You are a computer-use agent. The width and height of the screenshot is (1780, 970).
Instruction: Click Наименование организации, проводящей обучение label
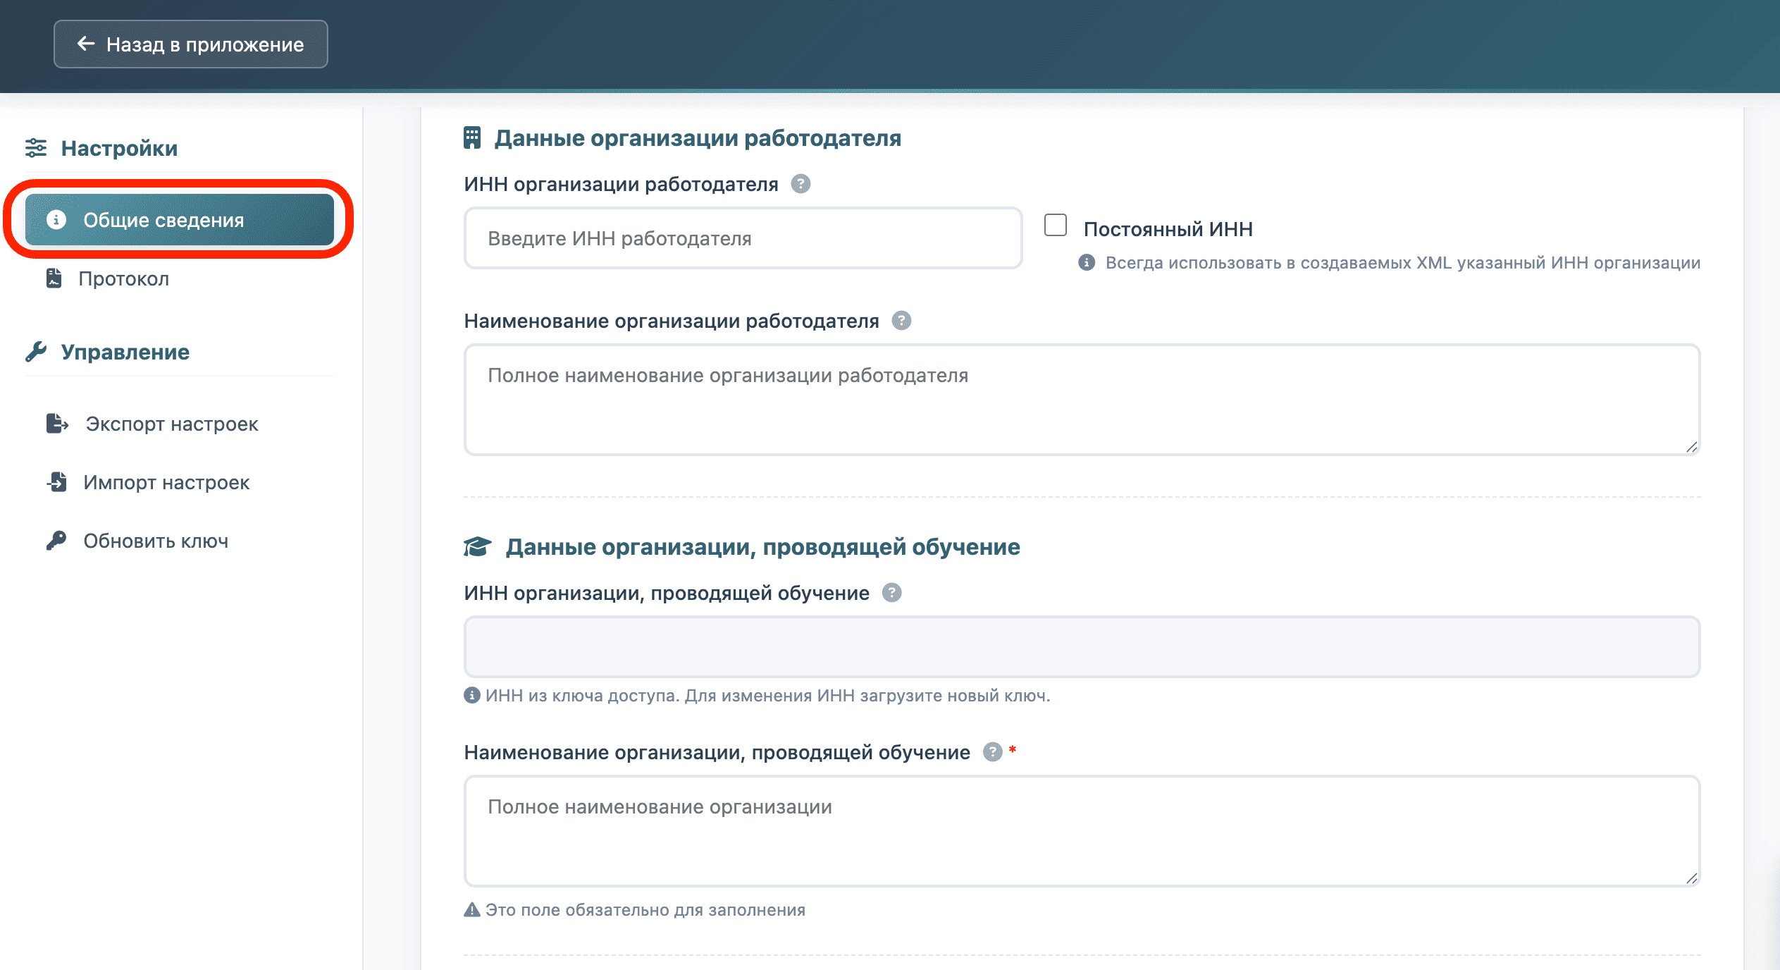coord(717,752)
